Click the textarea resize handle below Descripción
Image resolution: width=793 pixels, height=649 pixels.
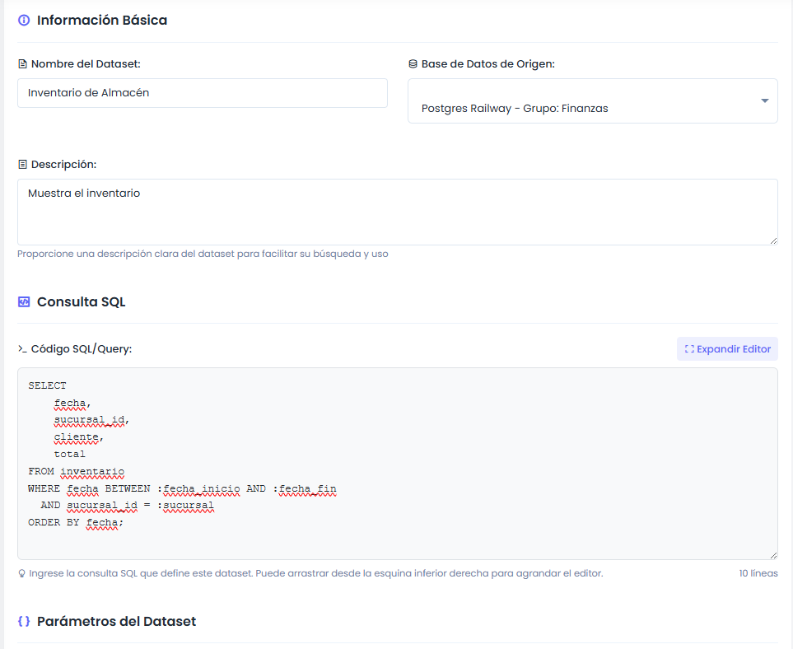(x=772, y=240)
